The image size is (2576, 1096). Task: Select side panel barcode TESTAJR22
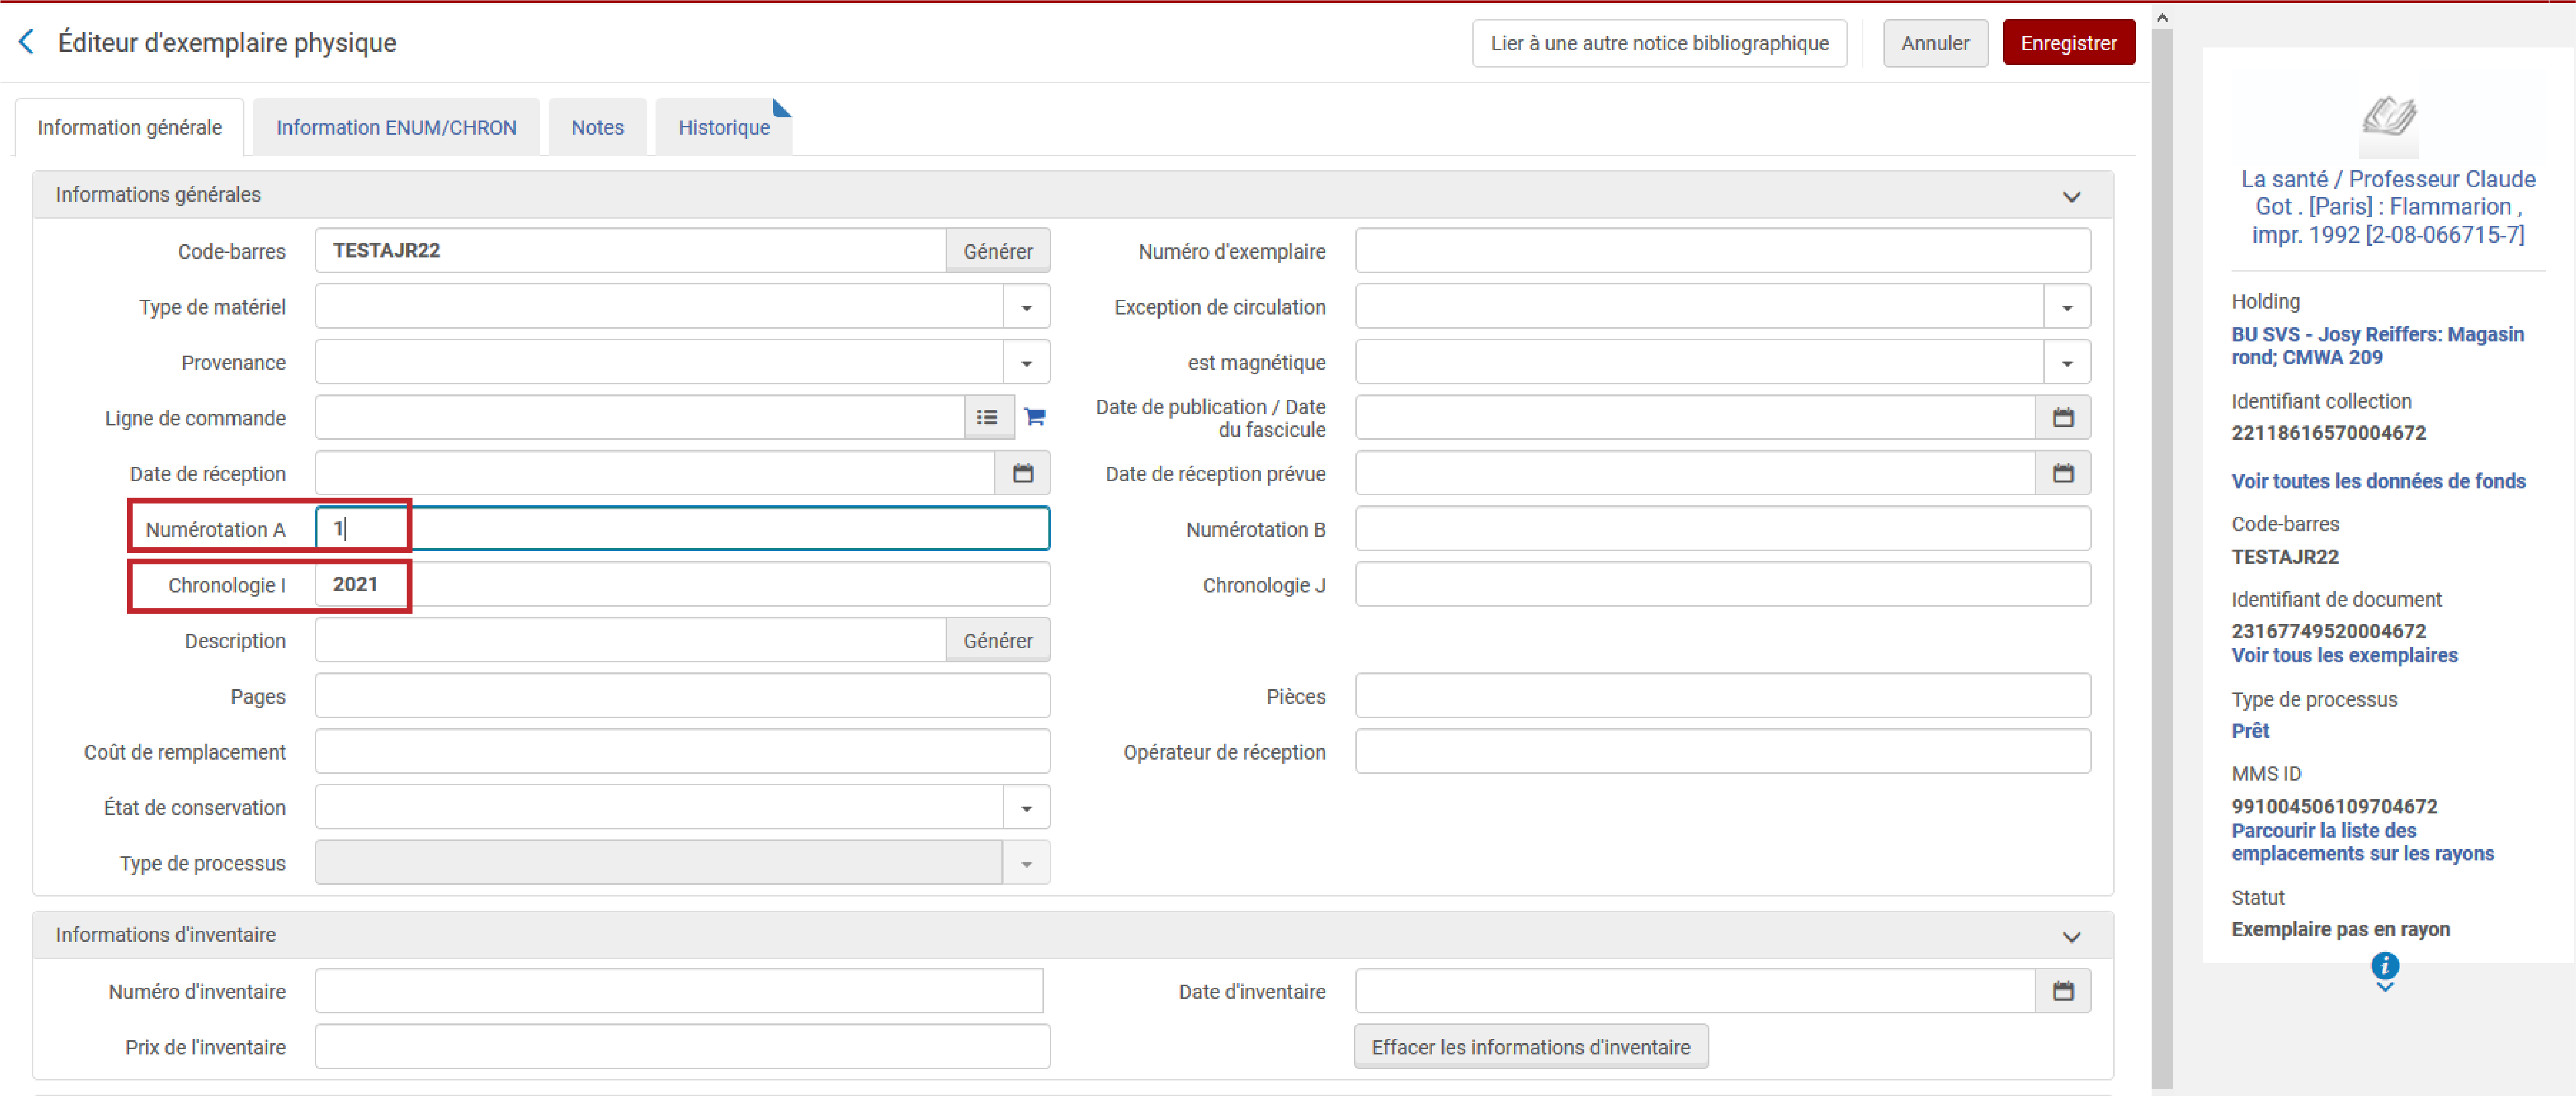[2284, 556]
